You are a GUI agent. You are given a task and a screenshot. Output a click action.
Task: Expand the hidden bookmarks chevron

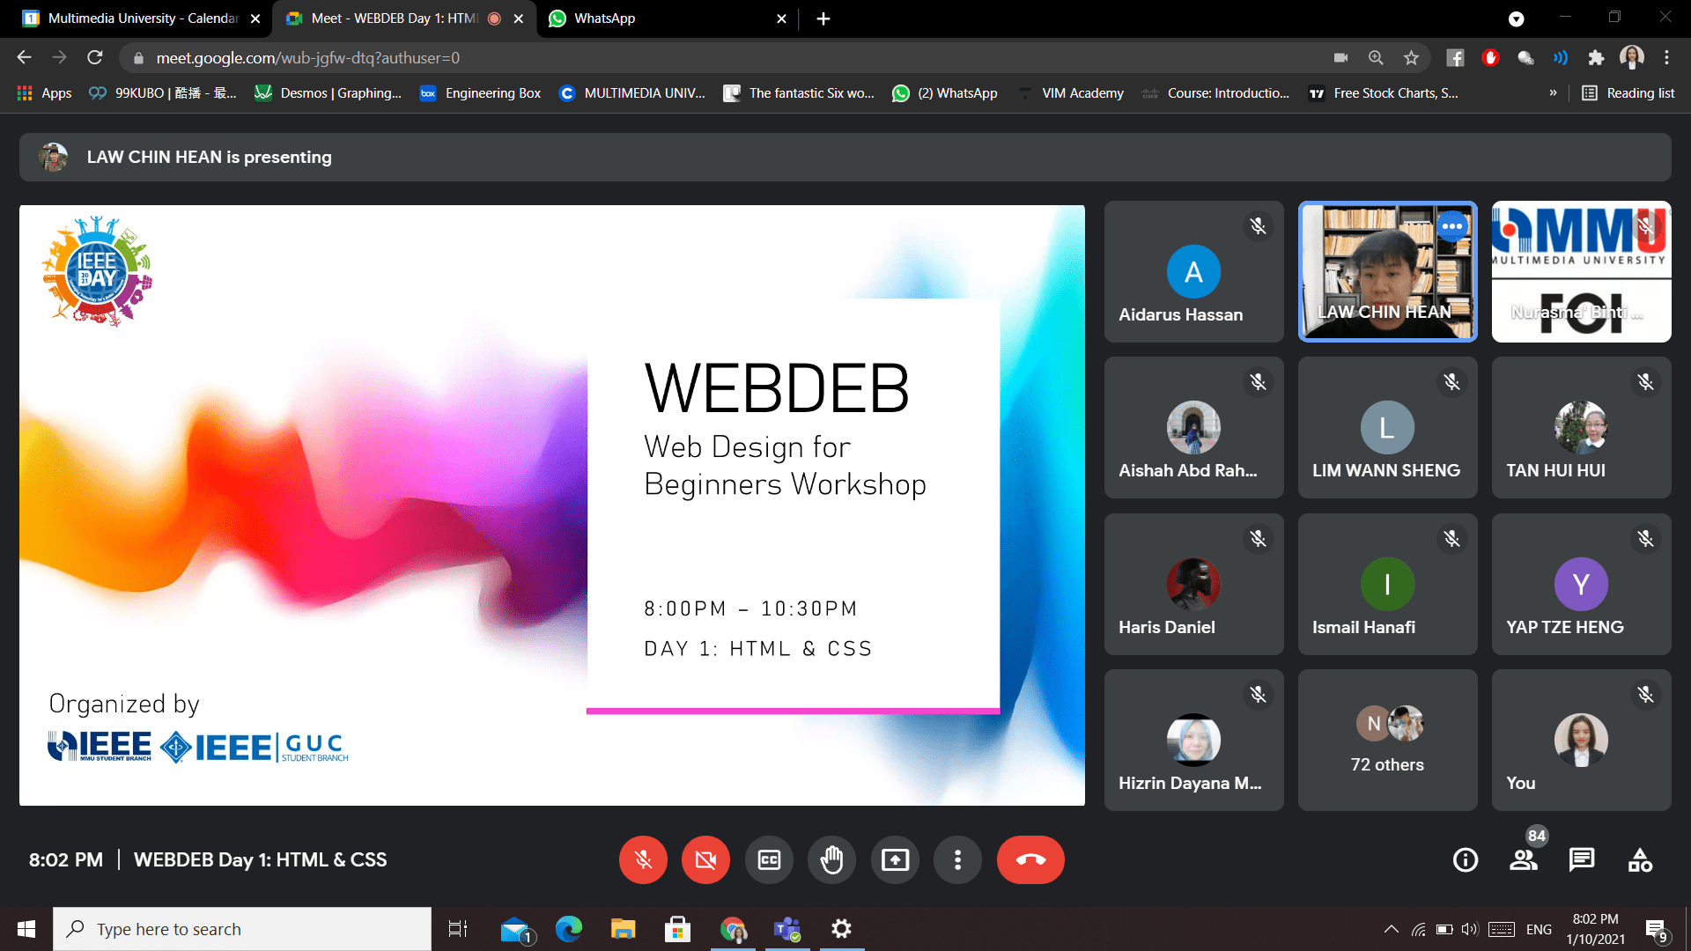[1553, 92]
